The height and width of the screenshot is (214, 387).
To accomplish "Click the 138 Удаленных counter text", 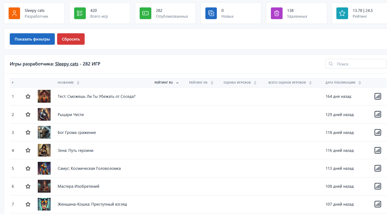I will (297, 13).
